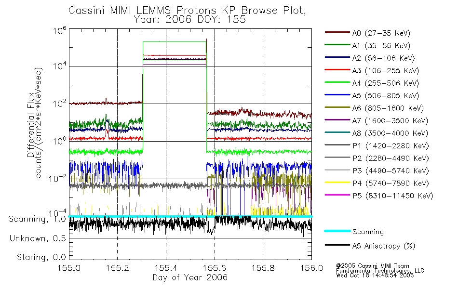Click the dark red A0 legend line swatch
This screenshot has height=289, width=458.
coord(337,32)
